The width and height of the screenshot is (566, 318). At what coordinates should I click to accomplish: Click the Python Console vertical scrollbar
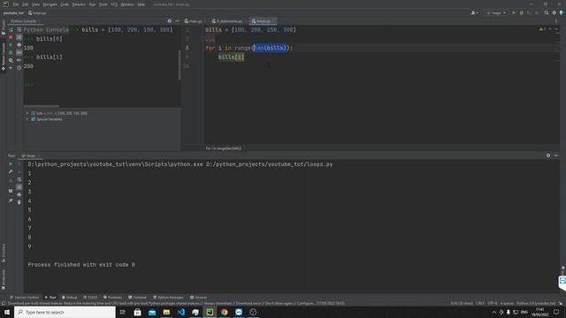click(180, 64)
